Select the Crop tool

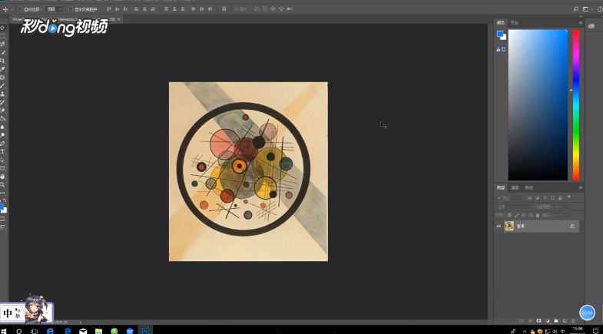pos(3,61)
